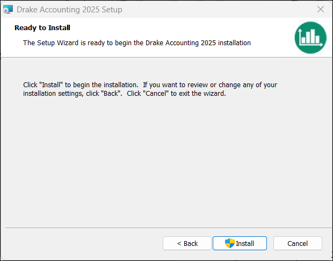
Task: Click the "Ready to Install" heading
Action: [x=42, y=27]
